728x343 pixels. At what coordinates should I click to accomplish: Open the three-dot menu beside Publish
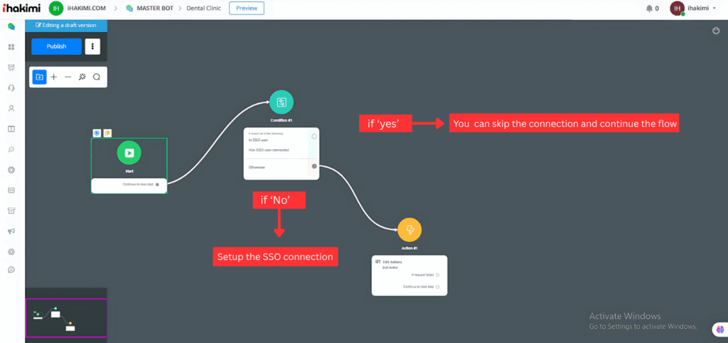pos(92,46)
